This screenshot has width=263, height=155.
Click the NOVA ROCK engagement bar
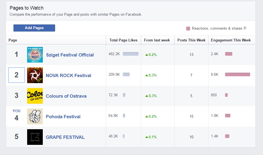(237, 74)
